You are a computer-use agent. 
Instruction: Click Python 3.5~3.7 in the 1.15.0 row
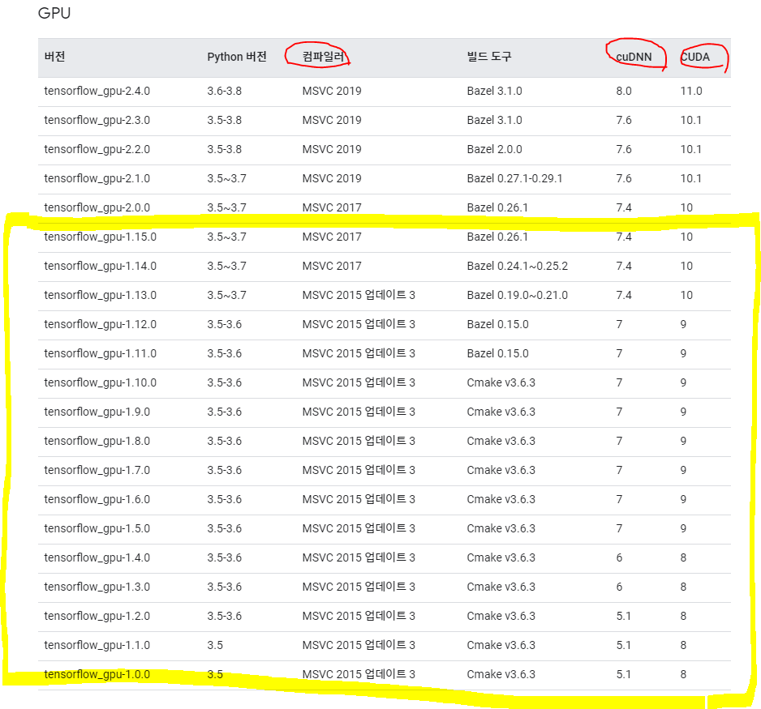click(x=226, y=237)
